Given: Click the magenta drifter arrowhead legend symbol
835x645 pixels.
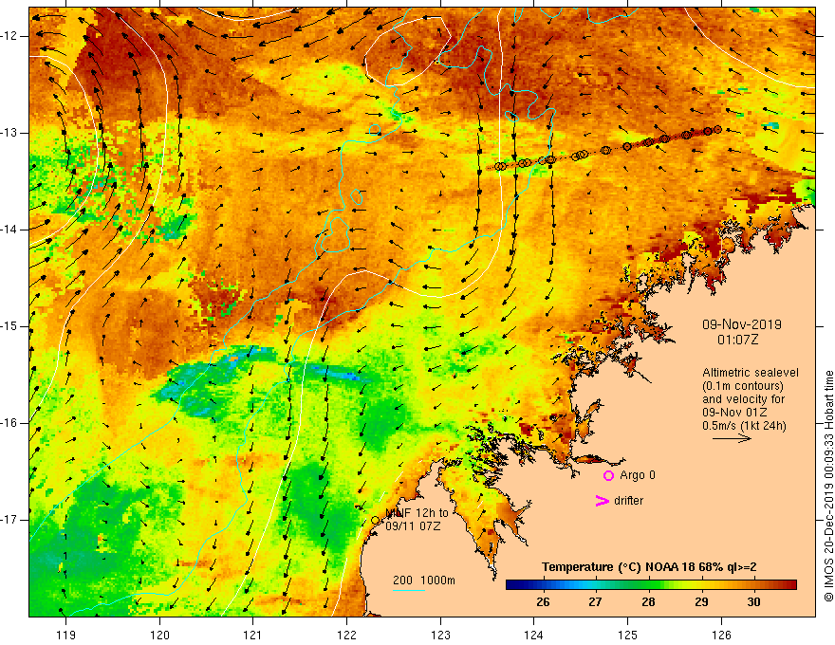Looking at the screenshot, I should coord(602,501).
